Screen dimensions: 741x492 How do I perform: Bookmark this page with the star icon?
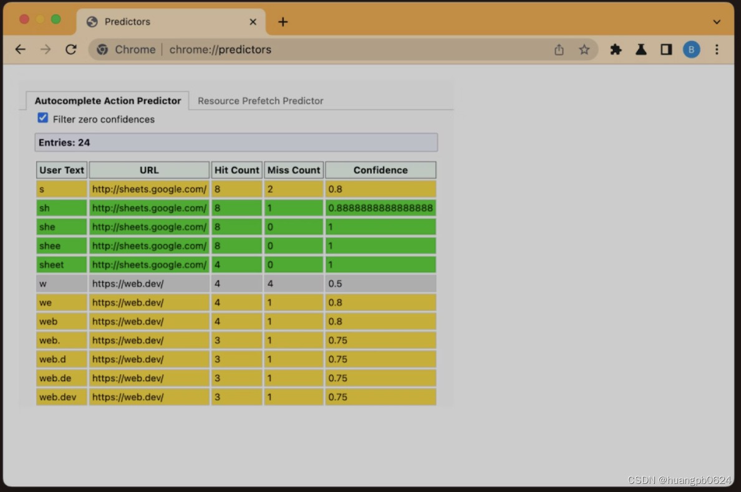click(584, 50)
